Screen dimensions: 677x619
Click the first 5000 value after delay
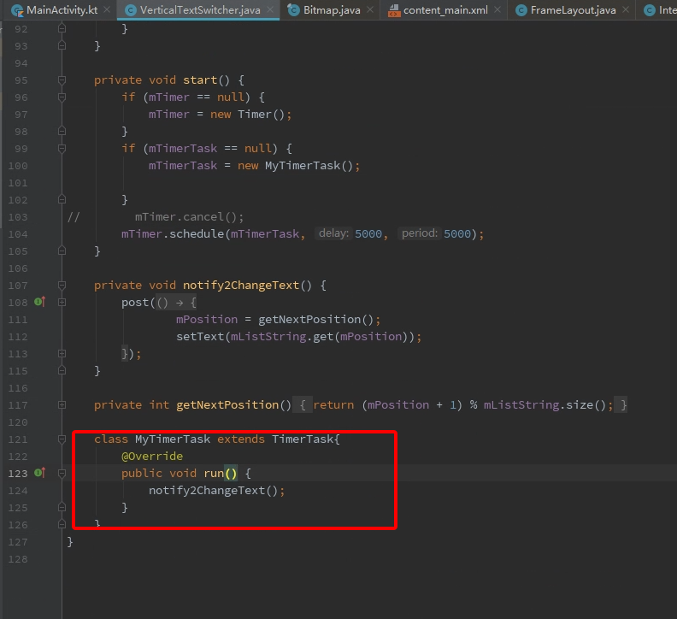368,233
